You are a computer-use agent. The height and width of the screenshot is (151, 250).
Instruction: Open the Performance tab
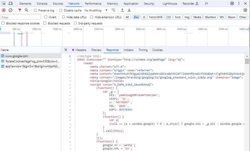93,3
